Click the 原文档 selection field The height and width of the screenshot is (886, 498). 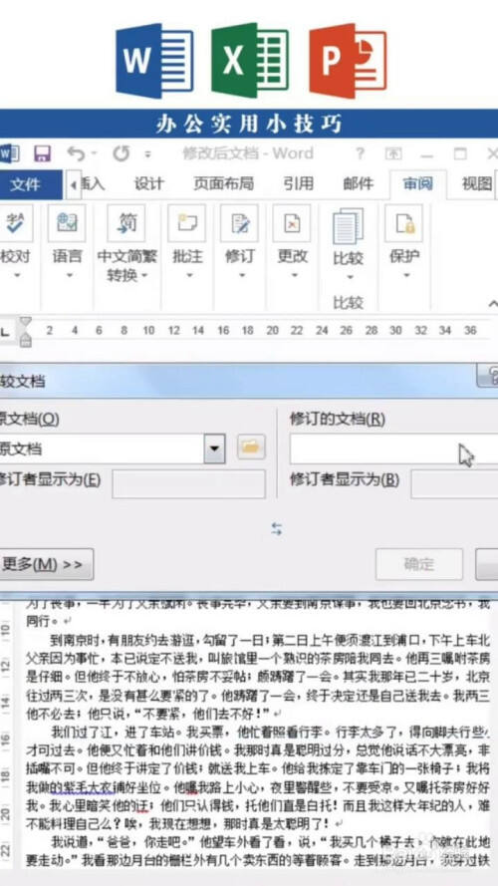click(102, 449)
